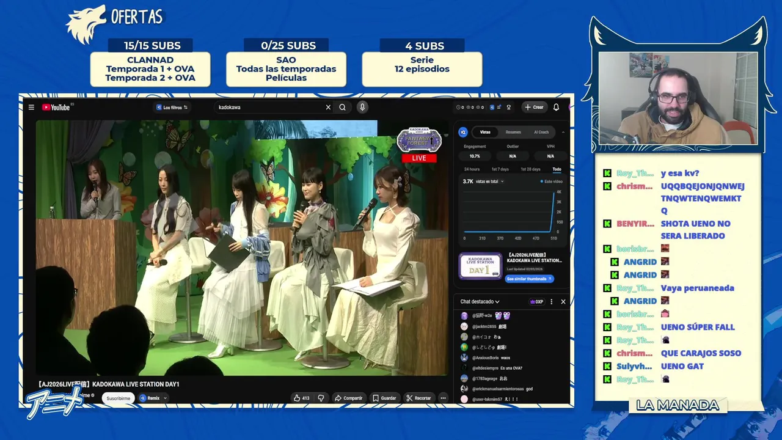The image size is (782, 440).
Task: Select the 1st 28 days range
Action: [530, 169]
